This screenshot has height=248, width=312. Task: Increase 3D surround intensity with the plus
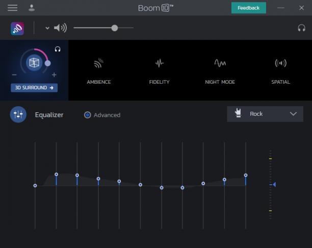click(x=54, y=75)
